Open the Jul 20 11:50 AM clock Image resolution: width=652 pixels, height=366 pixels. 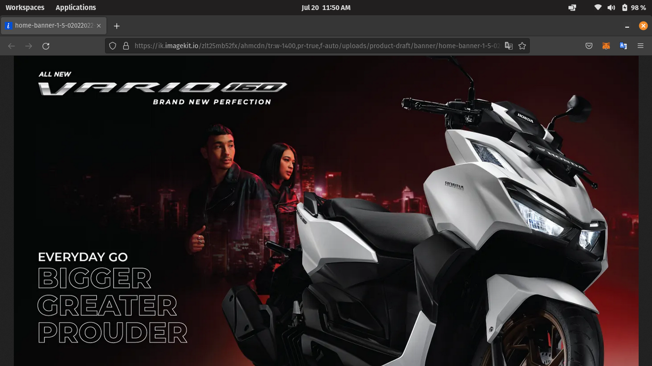click(x=326, y=8)
